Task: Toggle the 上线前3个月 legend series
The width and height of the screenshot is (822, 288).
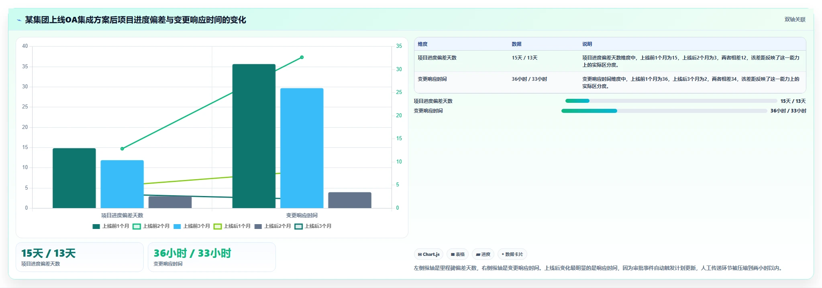Action: click(192, 227)
